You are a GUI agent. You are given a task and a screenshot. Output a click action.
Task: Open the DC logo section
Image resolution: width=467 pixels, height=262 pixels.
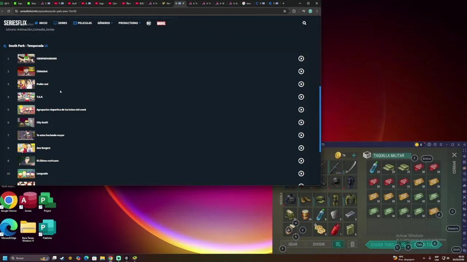(x=148, y=23)
